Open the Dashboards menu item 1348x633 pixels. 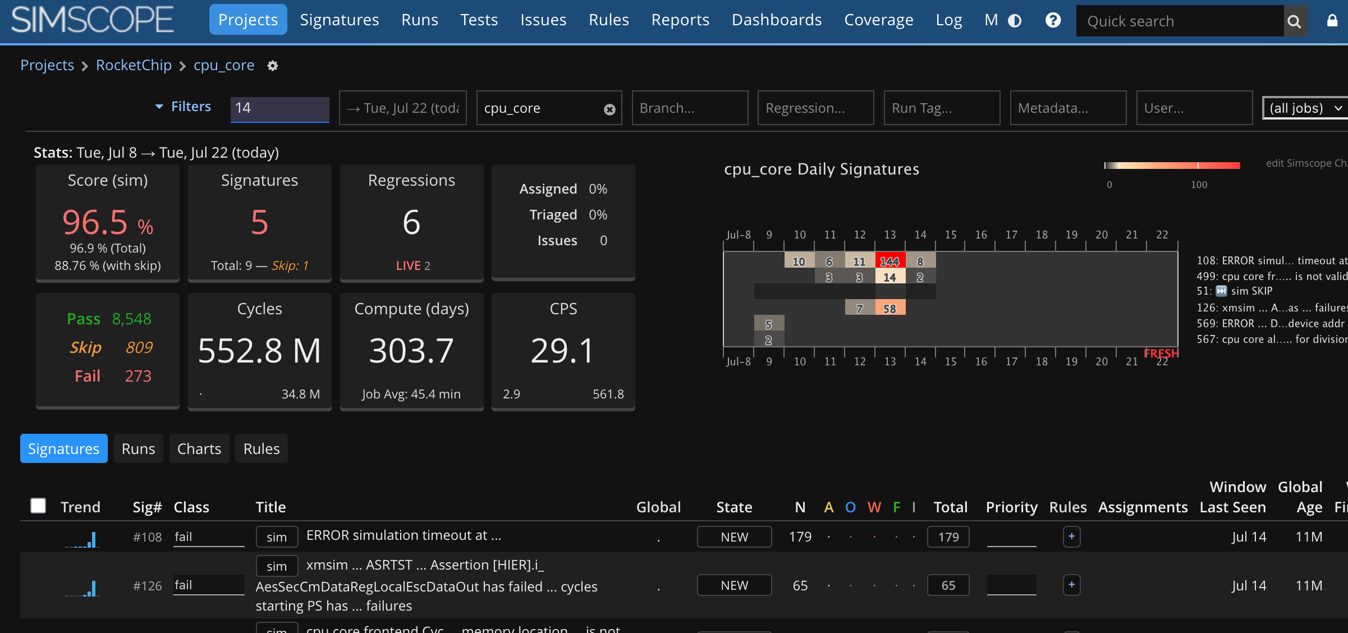[x=777, y=20]
